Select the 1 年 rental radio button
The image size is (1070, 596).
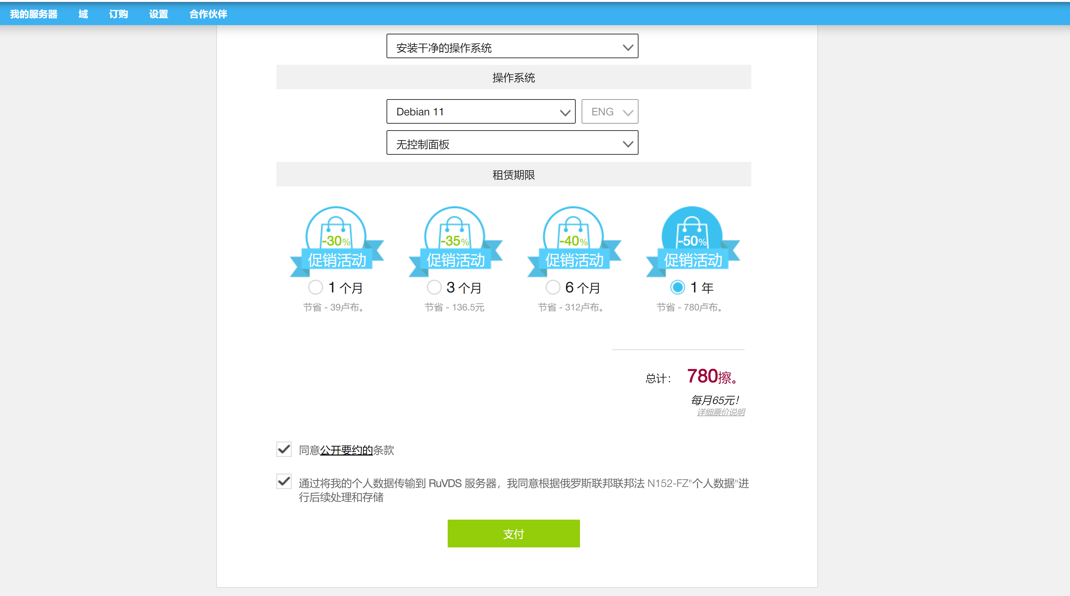[678, 287]
